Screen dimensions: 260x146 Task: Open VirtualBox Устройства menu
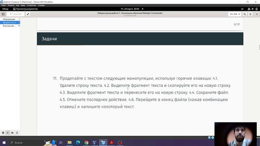31,5
